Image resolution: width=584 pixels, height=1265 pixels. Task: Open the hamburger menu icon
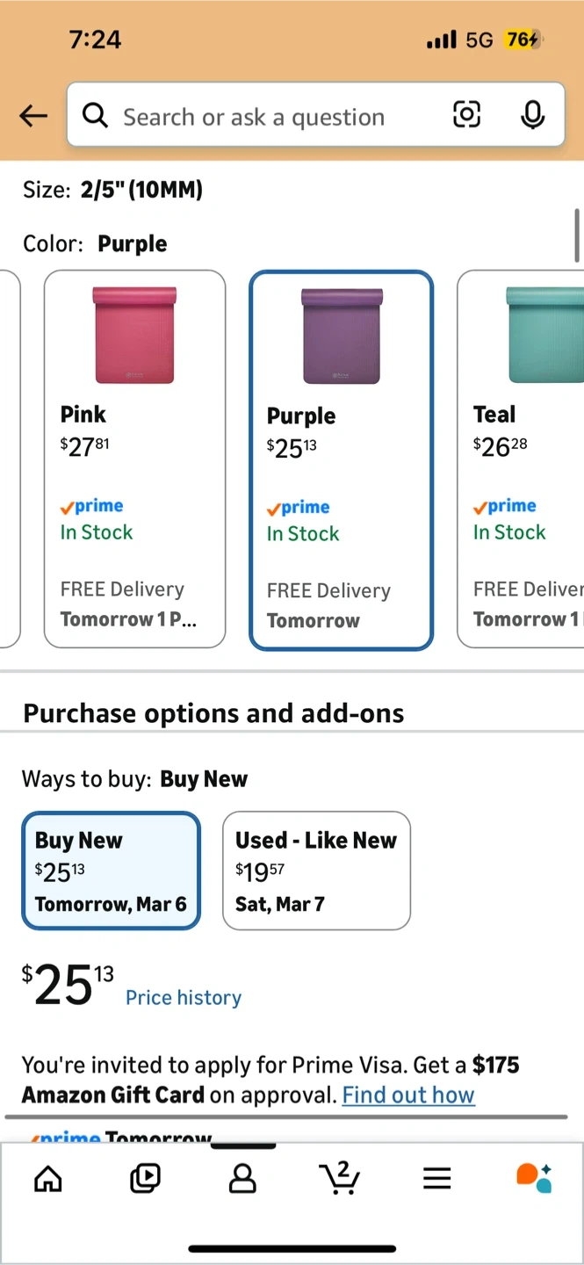[436, 1178]
